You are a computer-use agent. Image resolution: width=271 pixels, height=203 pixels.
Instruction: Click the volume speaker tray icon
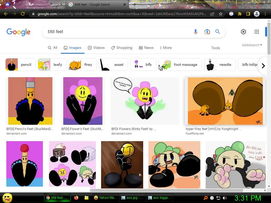coord(225,198)
